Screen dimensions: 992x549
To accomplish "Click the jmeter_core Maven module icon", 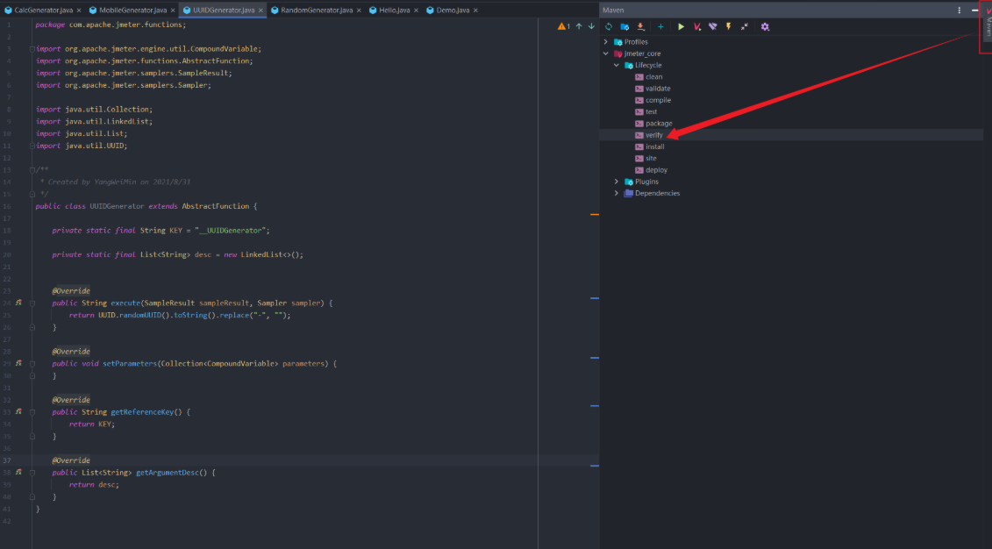I will [x=618, y=53].
